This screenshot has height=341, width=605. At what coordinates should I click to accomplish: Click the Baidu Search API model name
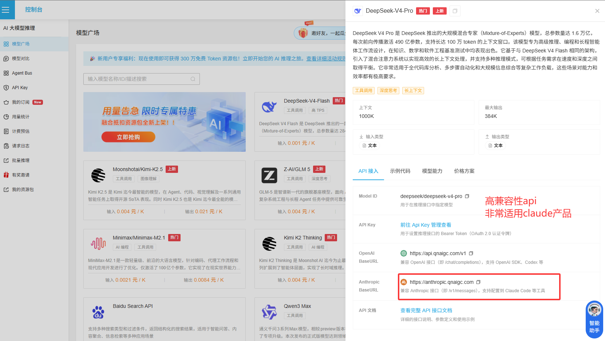[x=133, y=306]
